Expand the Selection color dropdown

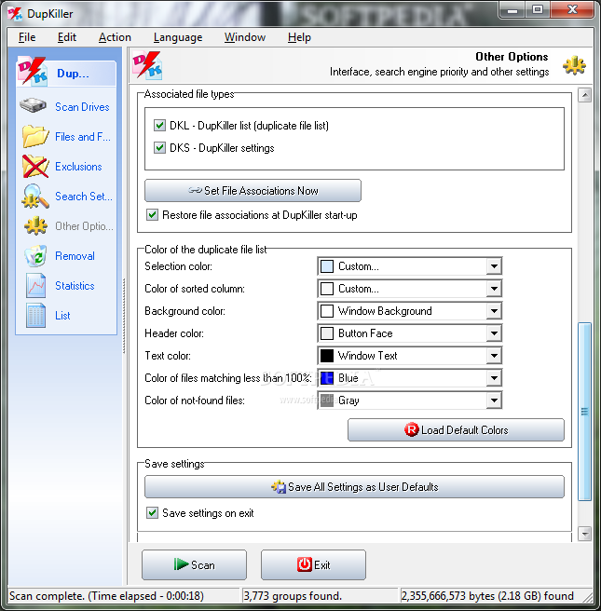pyautogui.click(x=494, y=266)
